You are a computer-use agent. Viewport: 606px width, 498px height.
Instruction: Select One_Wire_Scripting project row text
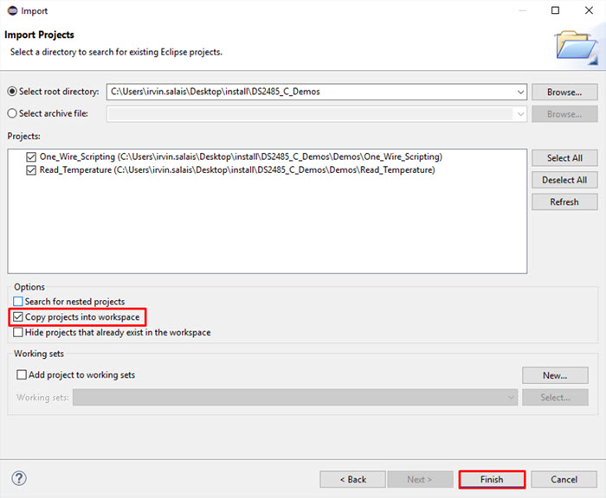coord(241,156)
